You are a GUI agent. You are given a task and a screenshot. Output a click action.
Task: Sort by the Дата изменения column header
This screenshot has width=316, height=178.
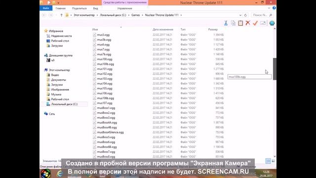pos(163,30)
